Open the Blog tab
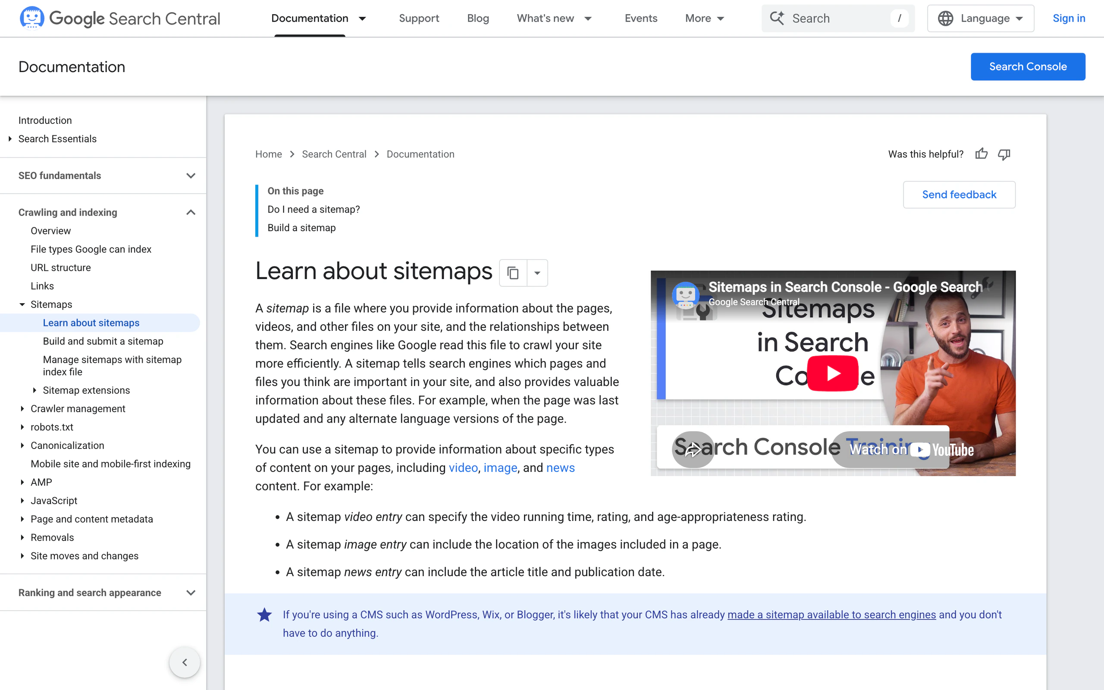 coord(478,18)
